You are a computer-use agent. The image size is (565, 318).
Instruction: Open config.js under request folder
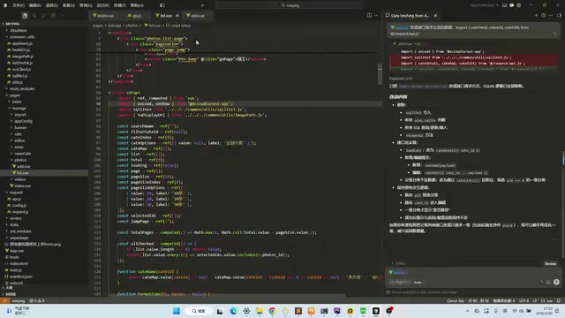coord(19,205)
